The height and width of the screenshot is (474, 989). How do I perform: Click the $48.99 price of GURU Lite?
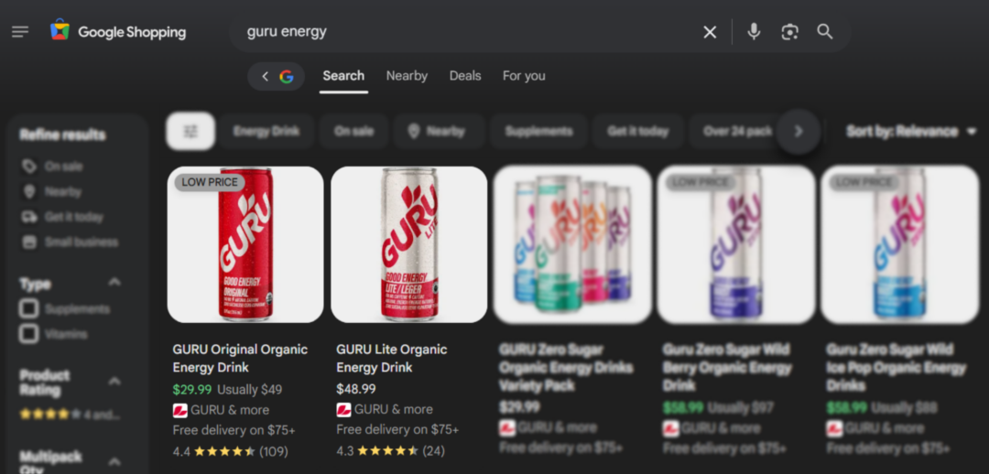pyautogui.click(x=355, y=390)
